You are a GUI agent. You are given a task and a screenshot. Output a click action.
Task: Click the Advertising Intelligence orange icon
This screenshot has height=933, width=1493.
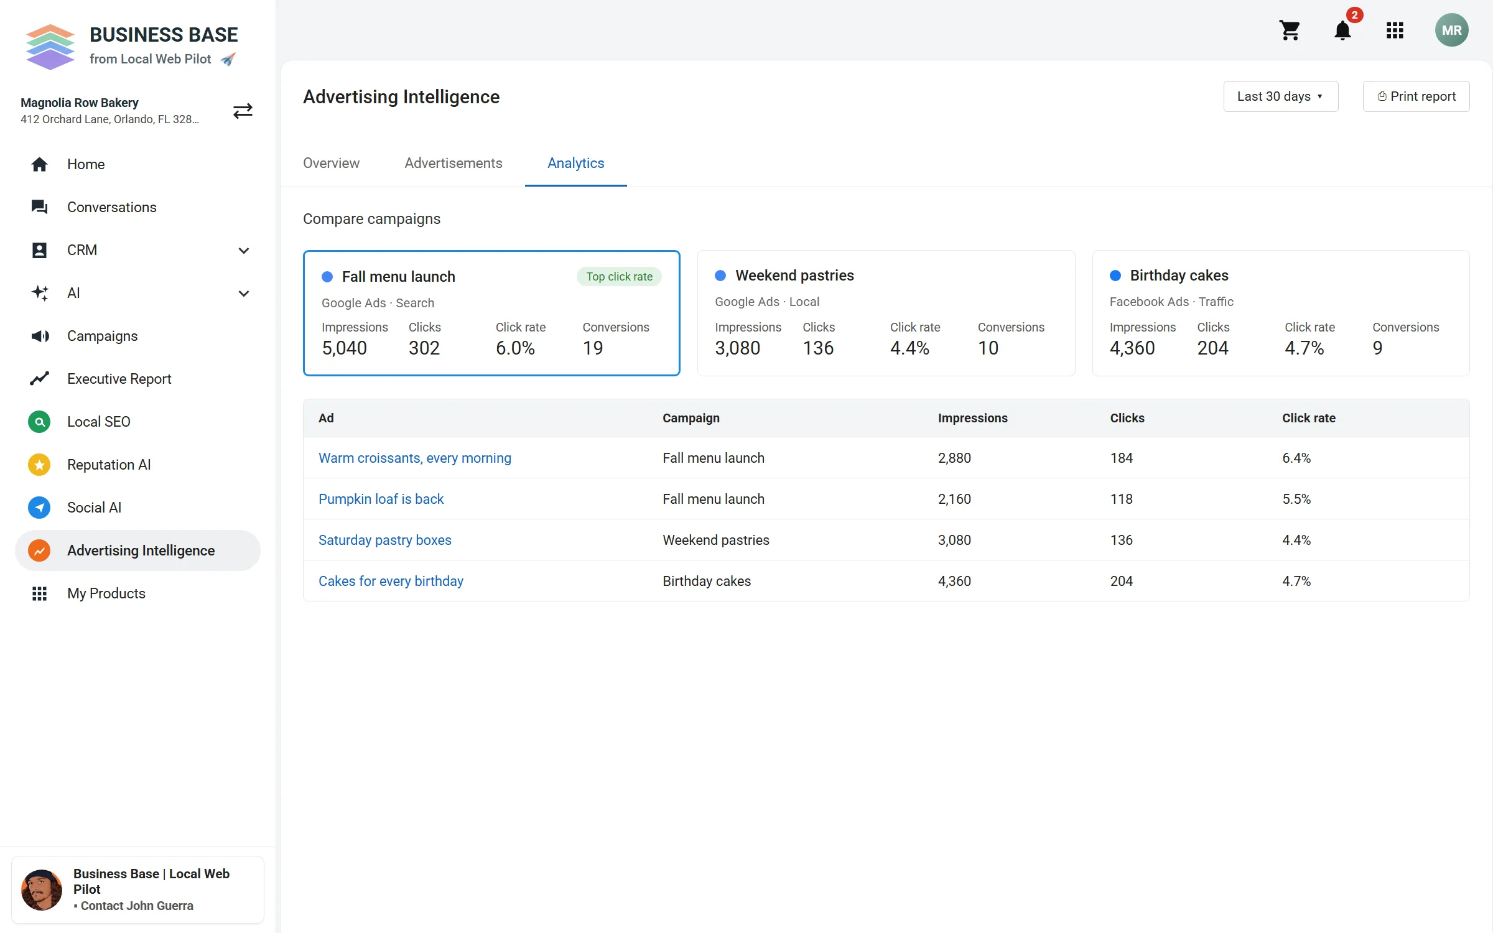click(x=39, y=550)
